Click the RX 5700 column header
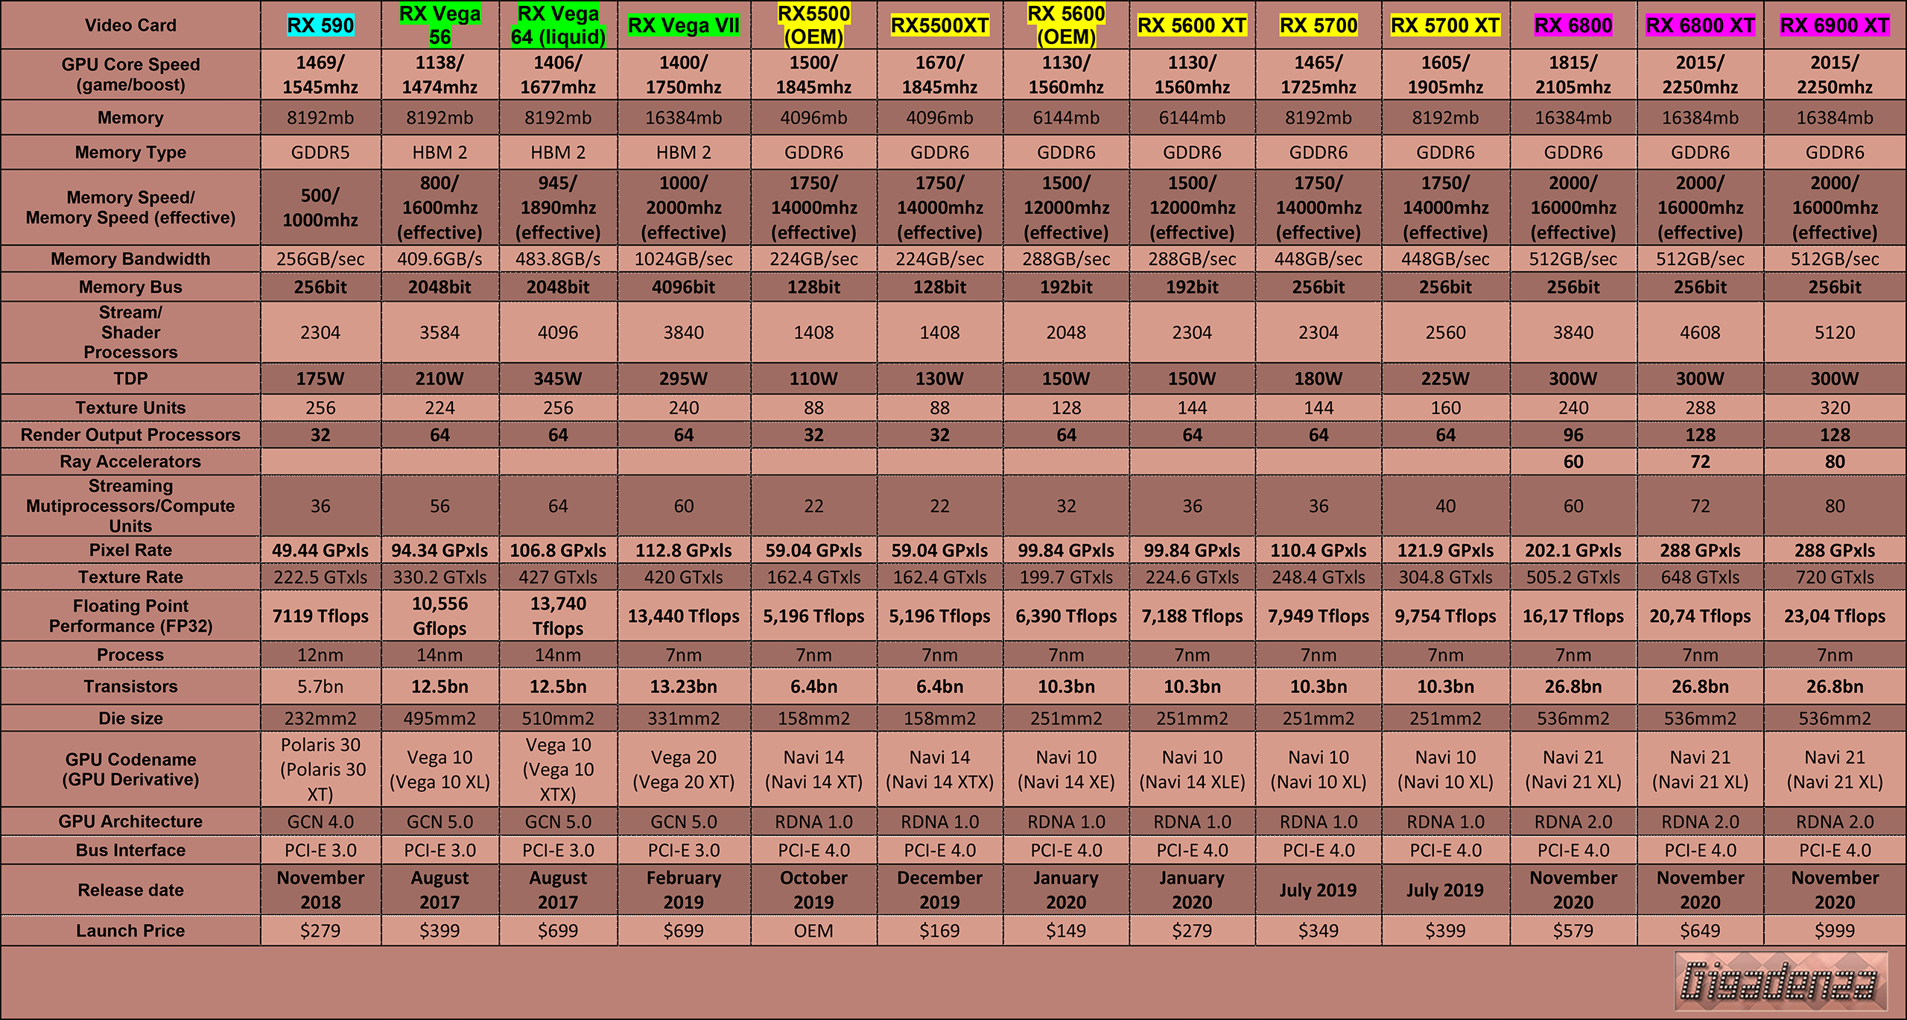Screen dimensions: 1907x1020 click(1319, 25)
